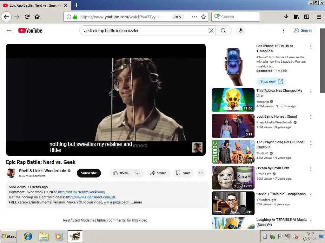This screenshot has height=243, width=325.
Task: Share this video
Action: 159,173
